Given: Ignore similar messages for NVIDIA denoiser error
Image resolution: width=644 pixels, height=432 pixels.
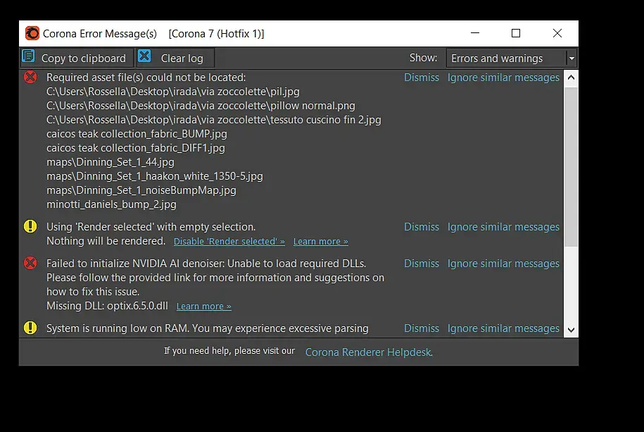Looking at the screenshot, I should click(x=503, y=264).
